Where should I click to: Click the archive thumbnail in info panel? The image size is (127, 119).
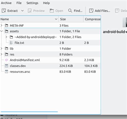pos(125,22)
